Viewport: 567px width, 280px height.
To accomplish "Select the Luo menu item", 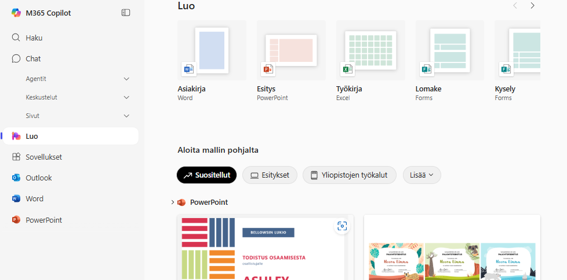I will (32, 136).
